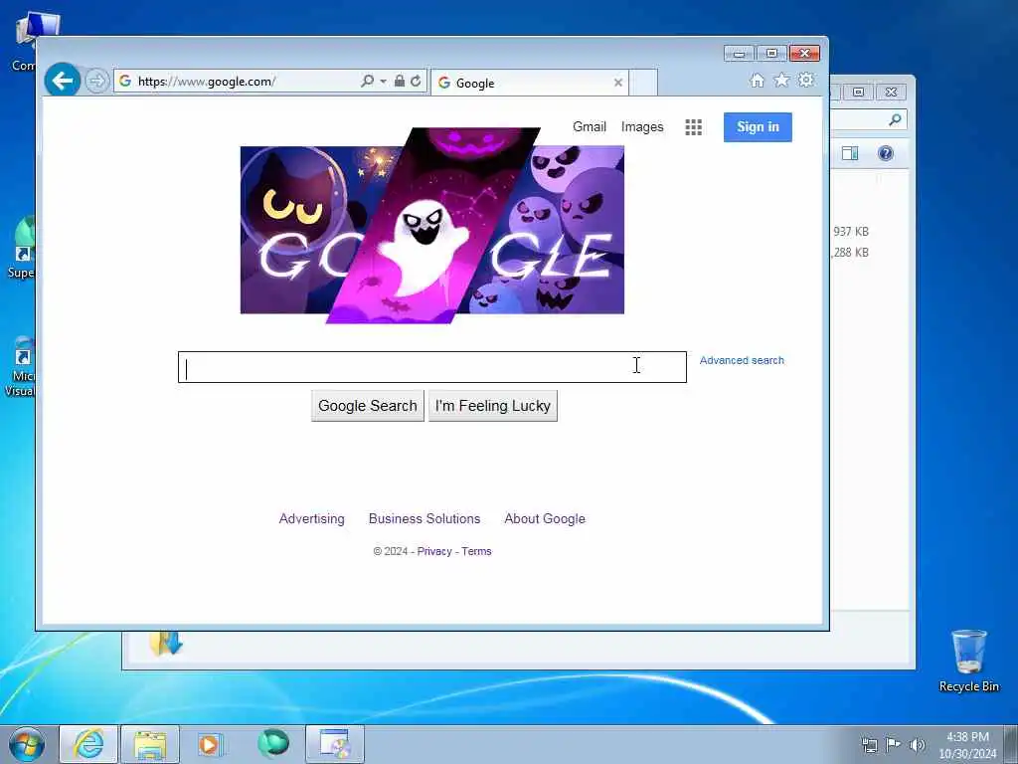Open the Images link
The height and width of the screenshot is (764, 1018).
(x=642, y=126)
